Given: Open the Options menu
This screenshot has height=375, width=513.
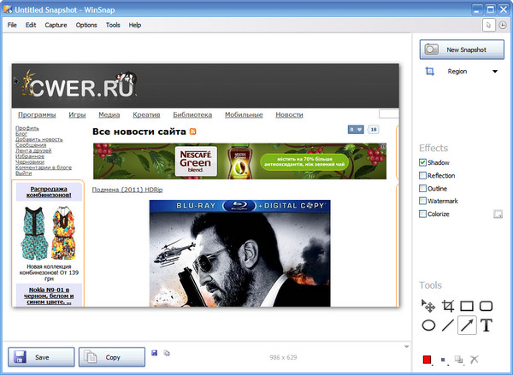Looking at the screenshot, I should tap(86, 25).
